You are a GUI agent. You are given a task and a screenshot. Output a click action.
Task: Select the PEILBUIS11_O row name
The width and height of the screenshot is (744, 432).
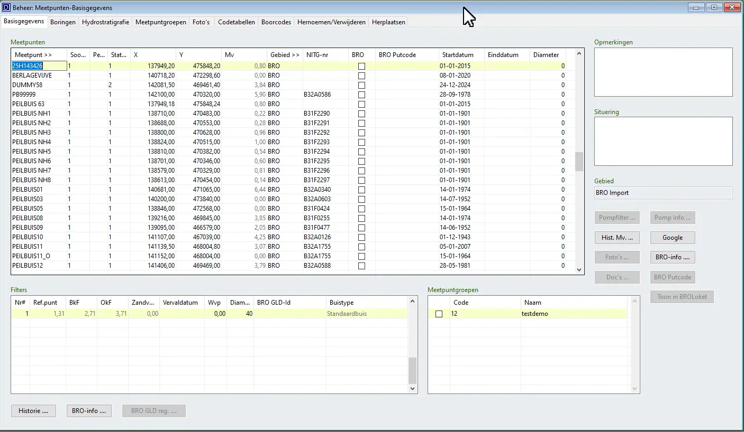tap(31, 256)
